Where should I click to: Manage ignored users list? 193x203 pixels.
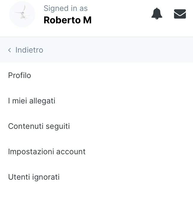97,177
